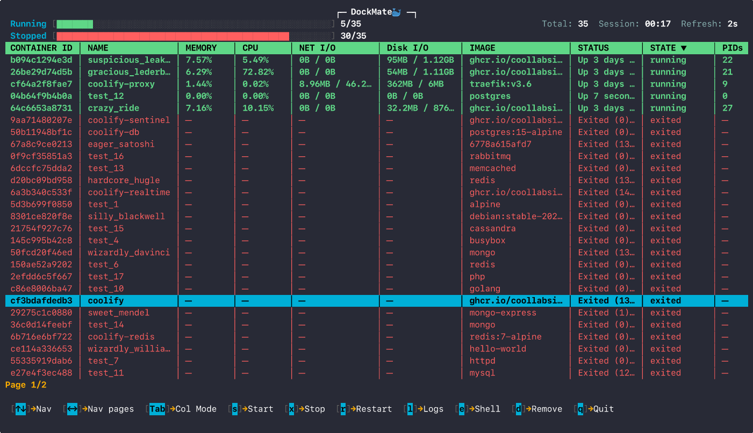Click the Page 1/2 indicator
753x433 pixels.
(26, 385)
